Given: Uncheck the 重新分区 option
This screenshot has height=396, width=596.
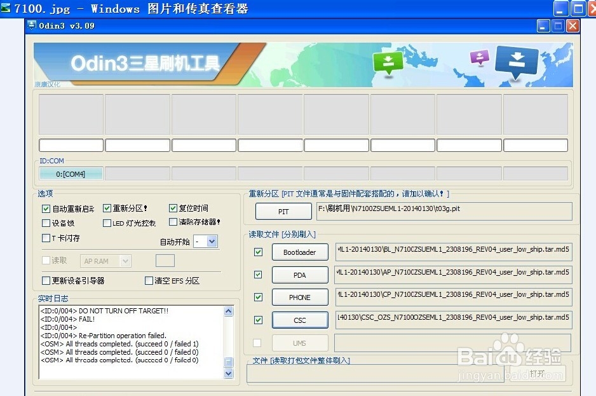Looking at the screenshot, I should (x=107, y=208).
